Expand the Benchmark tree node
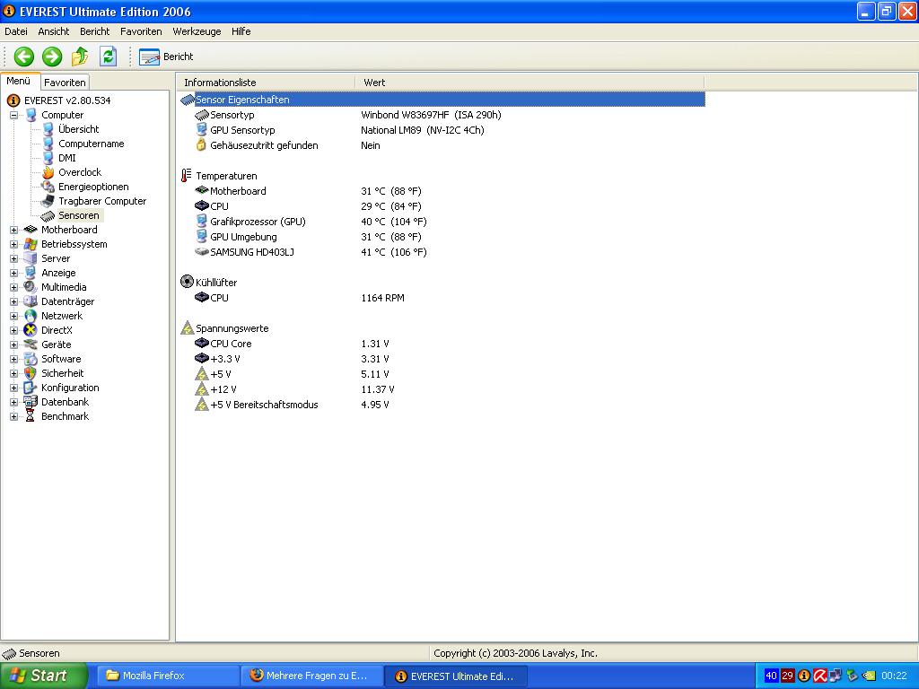The image size is (919, 689). click(x=14, y=416)
